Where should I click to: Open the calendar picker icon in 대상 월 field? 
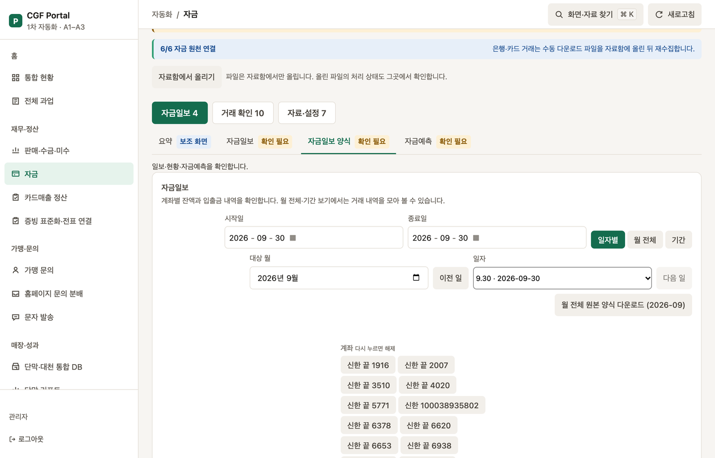tap(416, 278)
